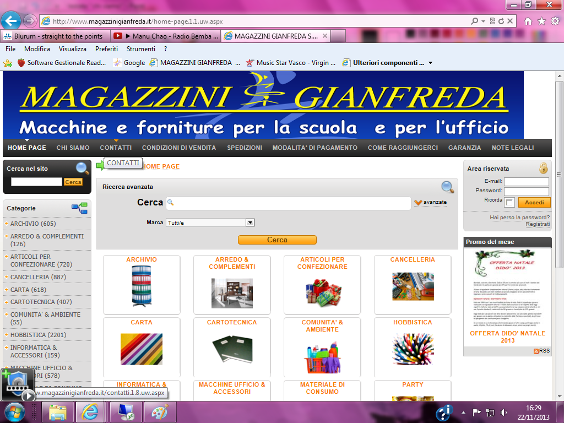Open SPEDIZIONI in navigation bar

point(245,148)
